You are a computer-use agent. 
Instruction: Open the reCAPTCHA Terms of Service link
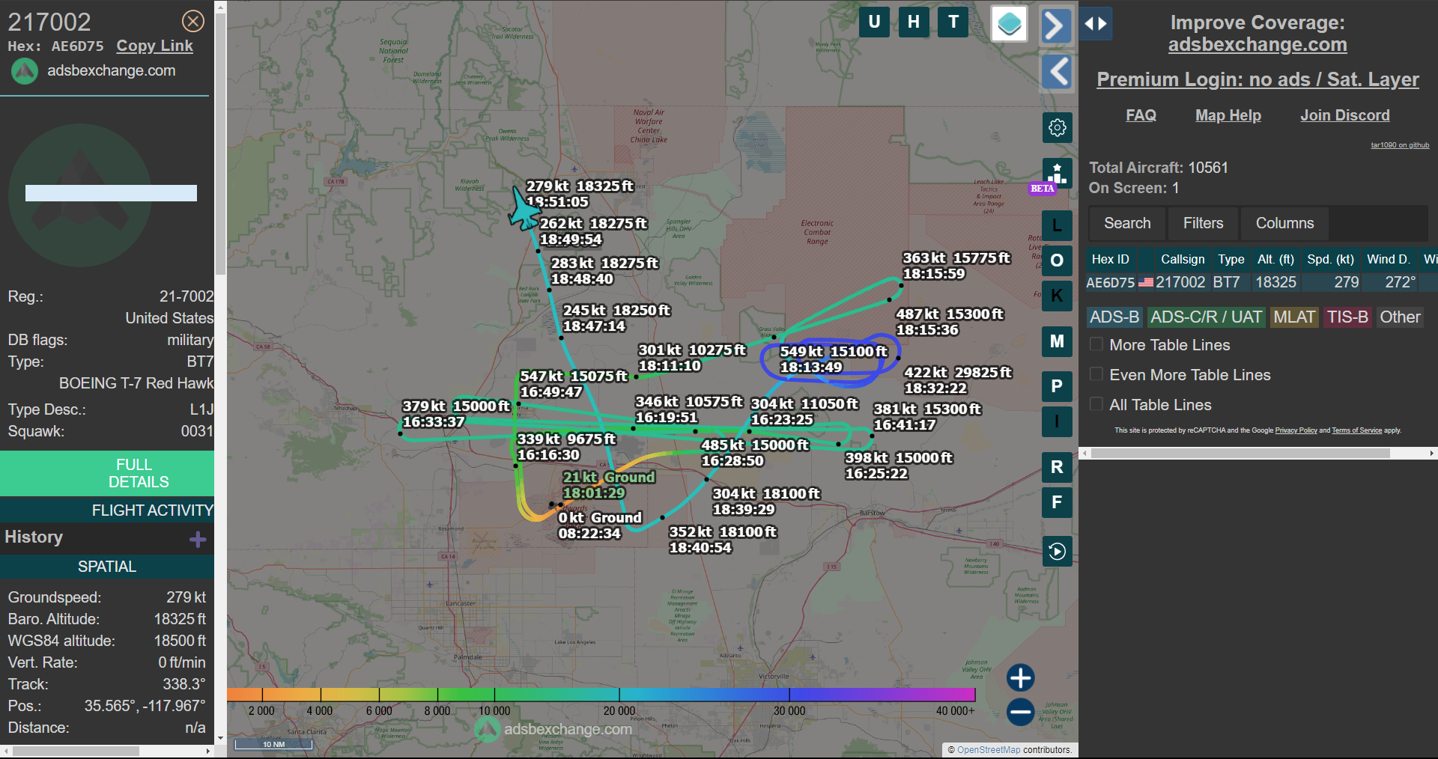(1356, 430)
